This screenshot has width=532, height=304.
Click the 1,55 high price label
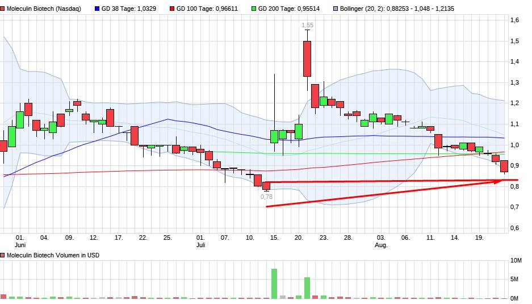pos(307,26)
